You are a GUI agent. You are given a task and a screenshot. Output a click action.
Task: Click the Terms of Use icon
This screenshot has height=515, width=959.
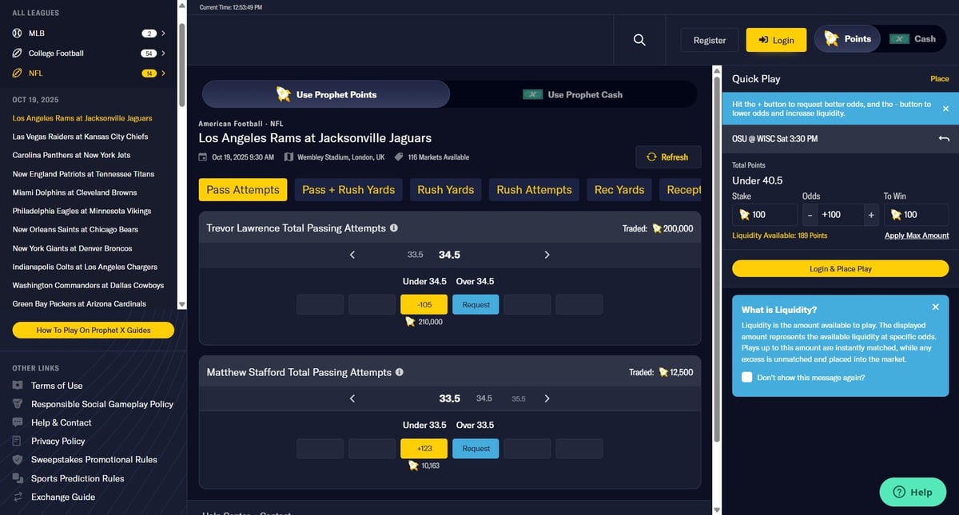(x=18, y=386)
